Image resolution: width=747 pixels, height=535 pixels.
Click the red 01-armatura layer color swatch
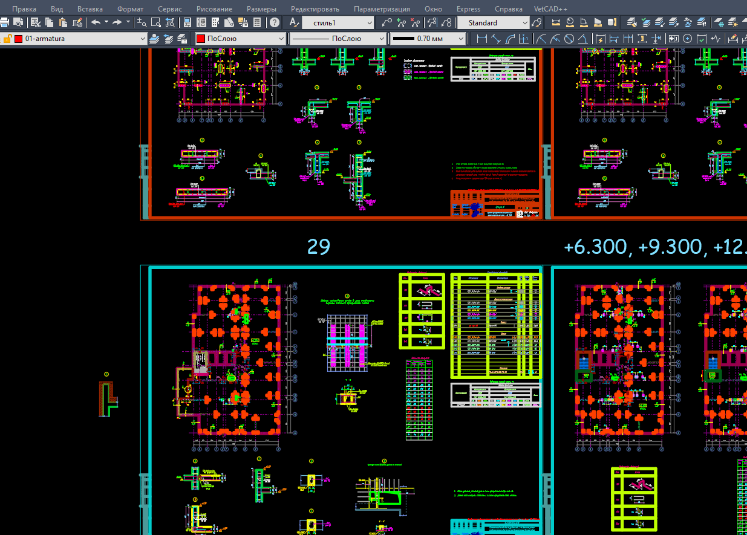(x=19, y=39)
